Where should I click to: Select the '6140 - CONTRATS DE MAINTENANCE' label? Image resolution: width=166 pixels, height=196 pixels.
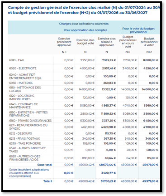click(x=24, y=106)
